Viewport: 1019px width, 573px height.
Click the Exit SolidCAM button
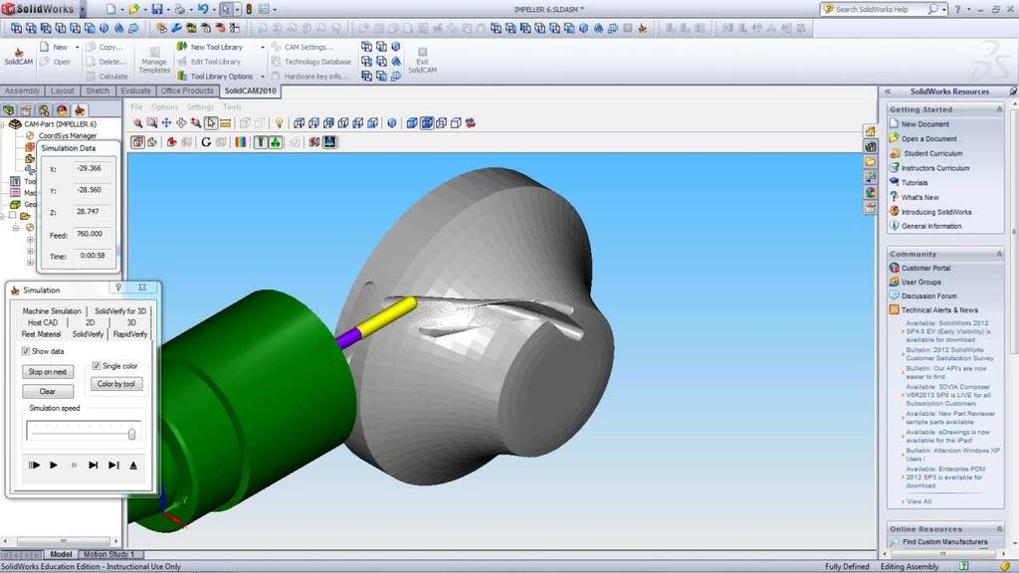point(422,61)
